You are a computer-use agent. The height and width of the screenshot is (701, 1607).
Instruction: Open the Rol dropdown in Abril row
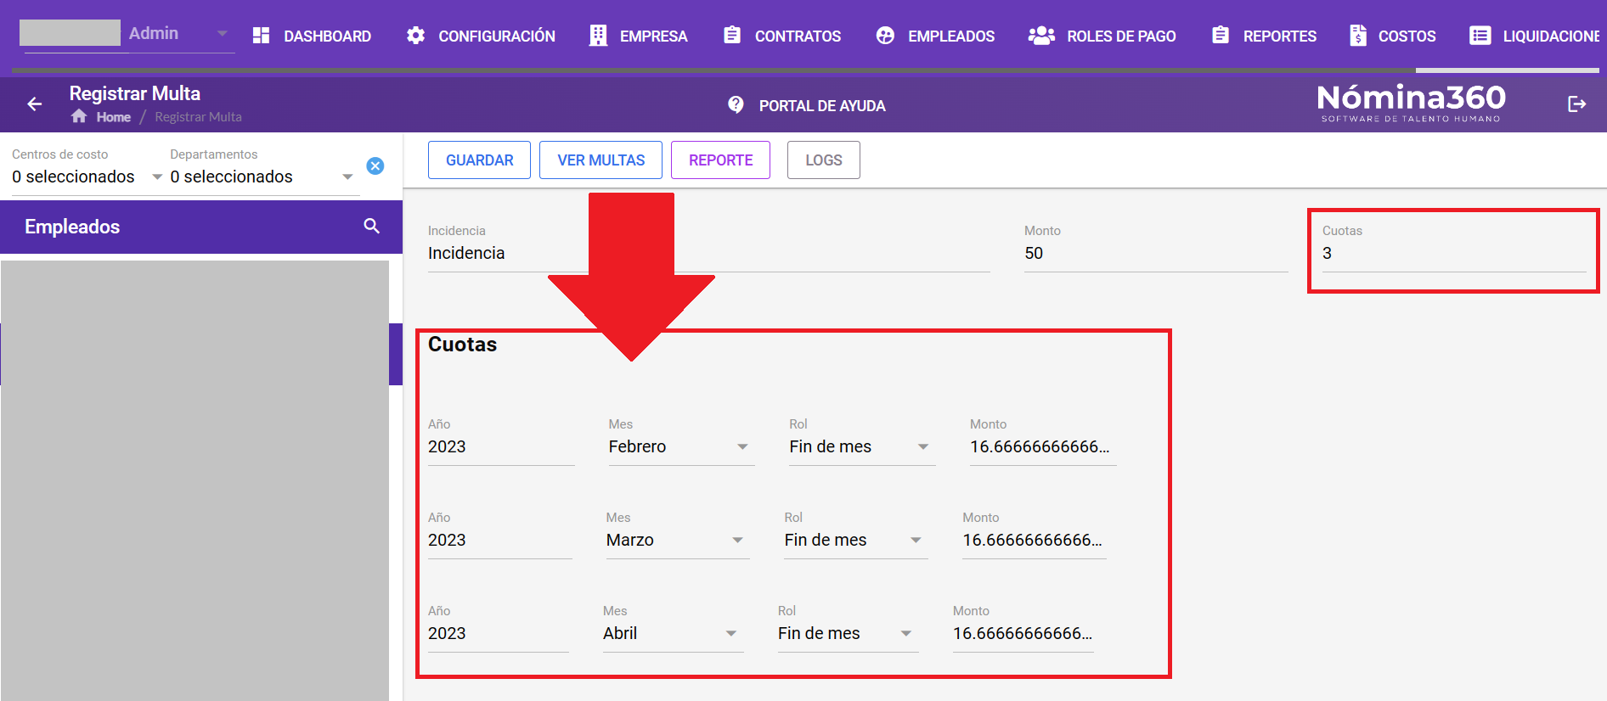[848, 633]
